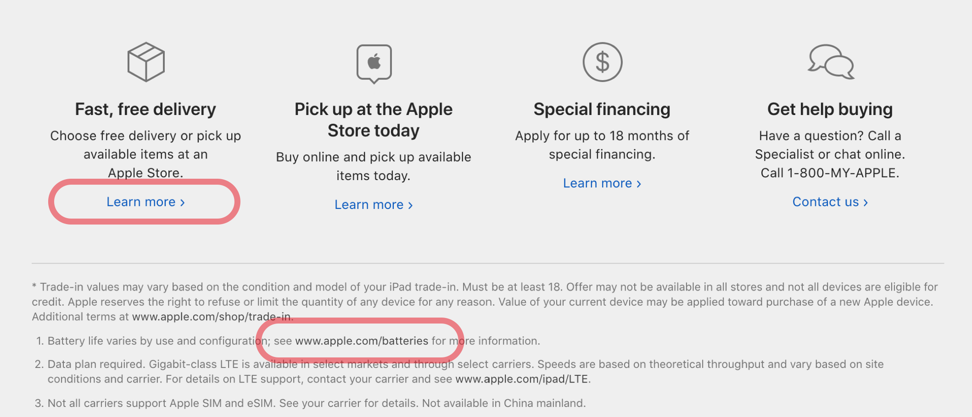Click the Apply for up to 18 months text
Image resolution: width=972 pixels, height=417 pixels.
tap(602, 136)
